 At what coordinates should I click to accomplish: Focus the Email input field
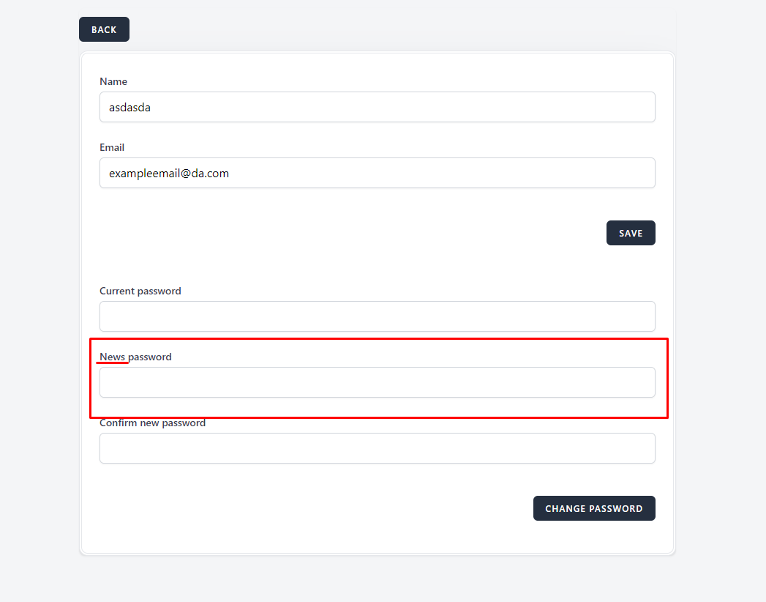tap(377, 173)
